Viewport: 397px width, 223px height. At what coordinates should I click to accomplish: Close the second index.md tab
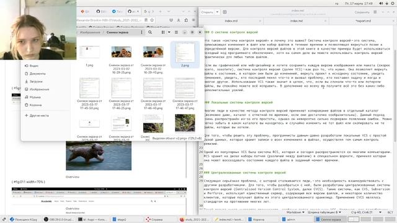click(x=325, y=21)
